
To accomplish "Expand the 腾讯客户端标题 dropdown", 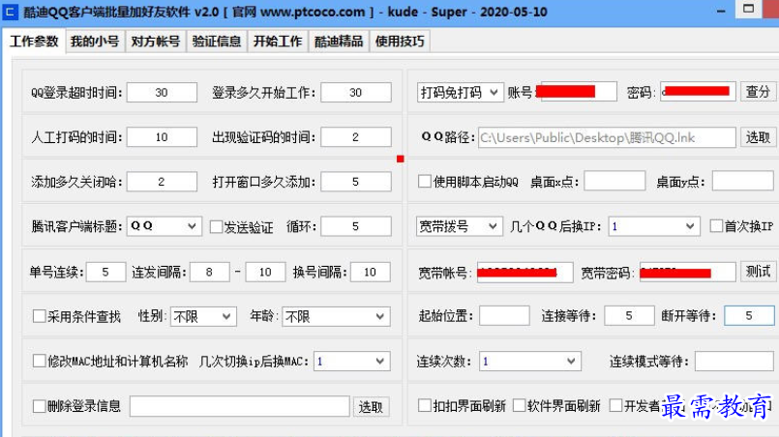I will pyautogui.click(x=164, y=226).
